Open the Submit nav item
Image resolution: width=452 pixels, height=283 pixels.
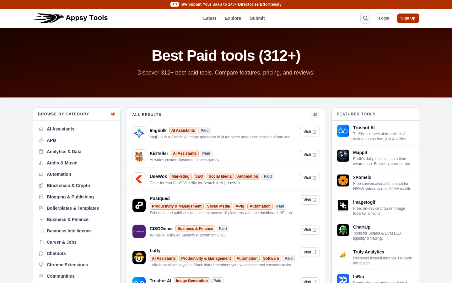[x=257, y=18]
